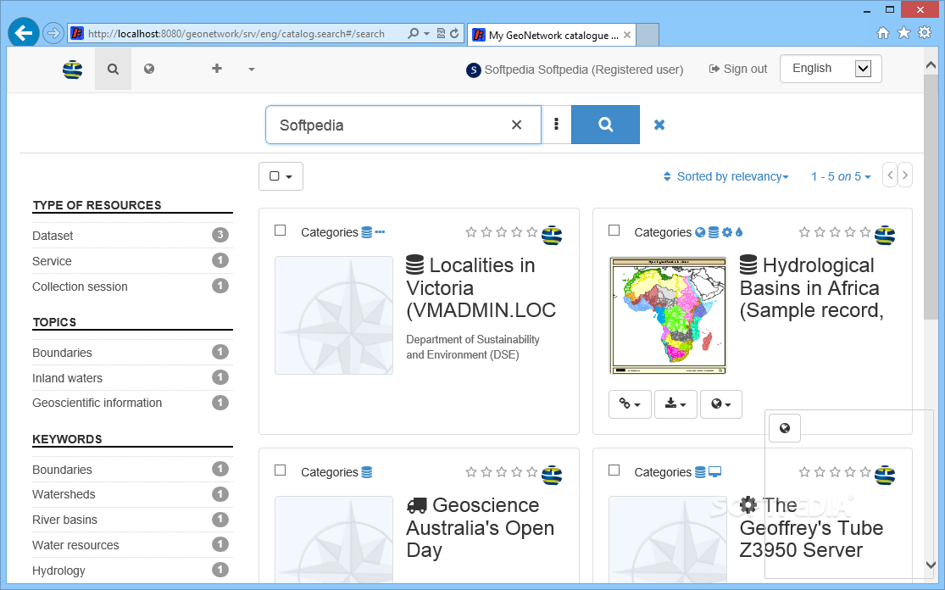Click the browser address bar URL
This screenshot has width=945, height=590.
click(x=236, y=34)
